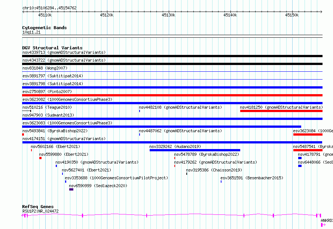
Task: Click the nsv5627401 (Ebert2021) blue marker
Action: coord(62,174)
